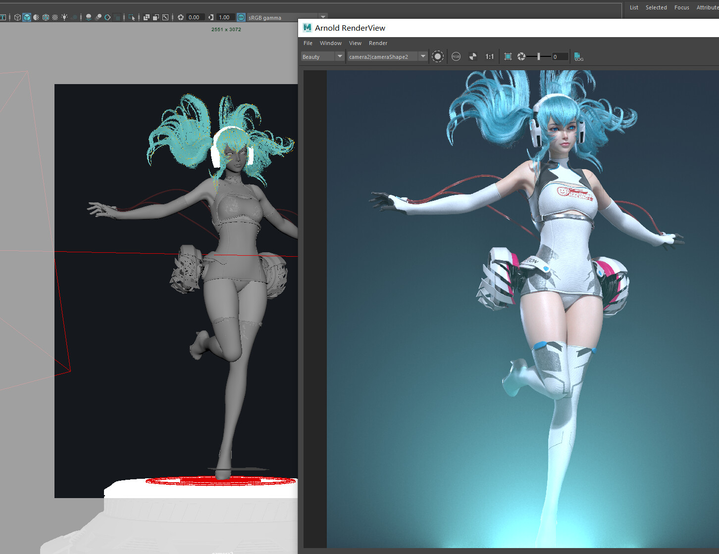Image resolution: width=719 pixels, height=554 pixels.
Task: Expand view transform list arrow
Action: tap(323, 17)
